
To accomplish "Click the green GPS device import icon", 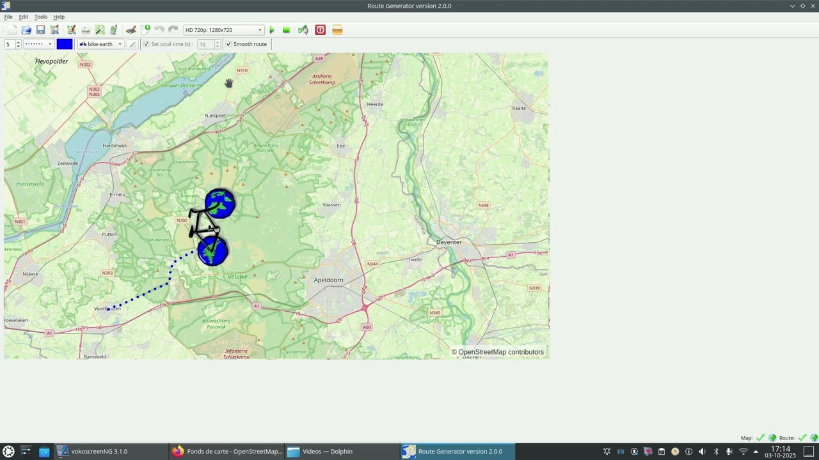I will 113,30.
